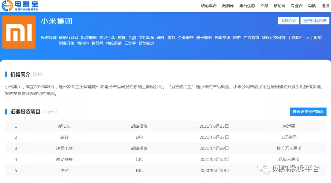Select the 人工智能 tag
This screenshot has height=183, width=331.
tap(314, 38)
